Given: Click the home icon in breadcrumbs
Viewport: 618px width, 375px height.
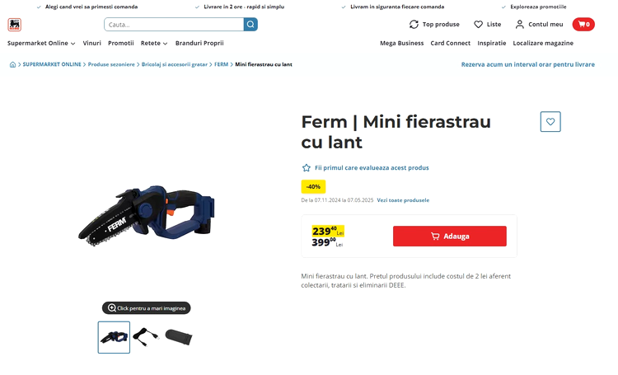Looking at the screenshot, I should [12, 64].
